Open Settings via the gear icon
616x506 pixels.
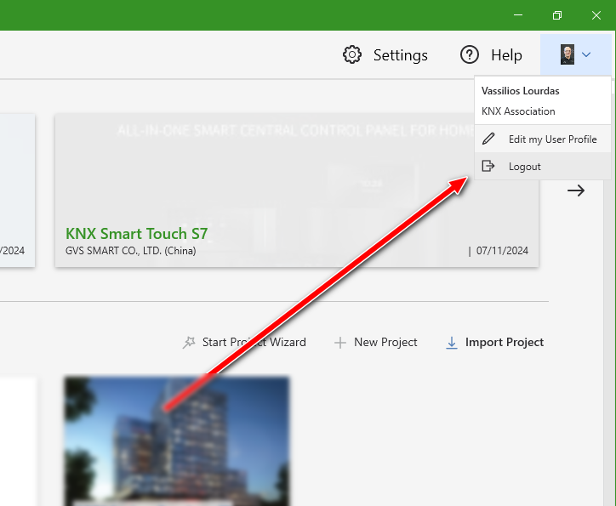coord(352,54)
